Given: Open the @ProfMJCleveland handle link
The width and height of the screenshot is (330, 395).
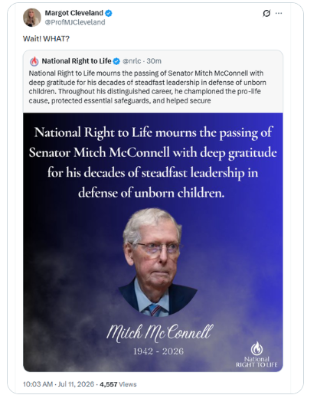Looking at the screenshot, I should pos(75,22).
